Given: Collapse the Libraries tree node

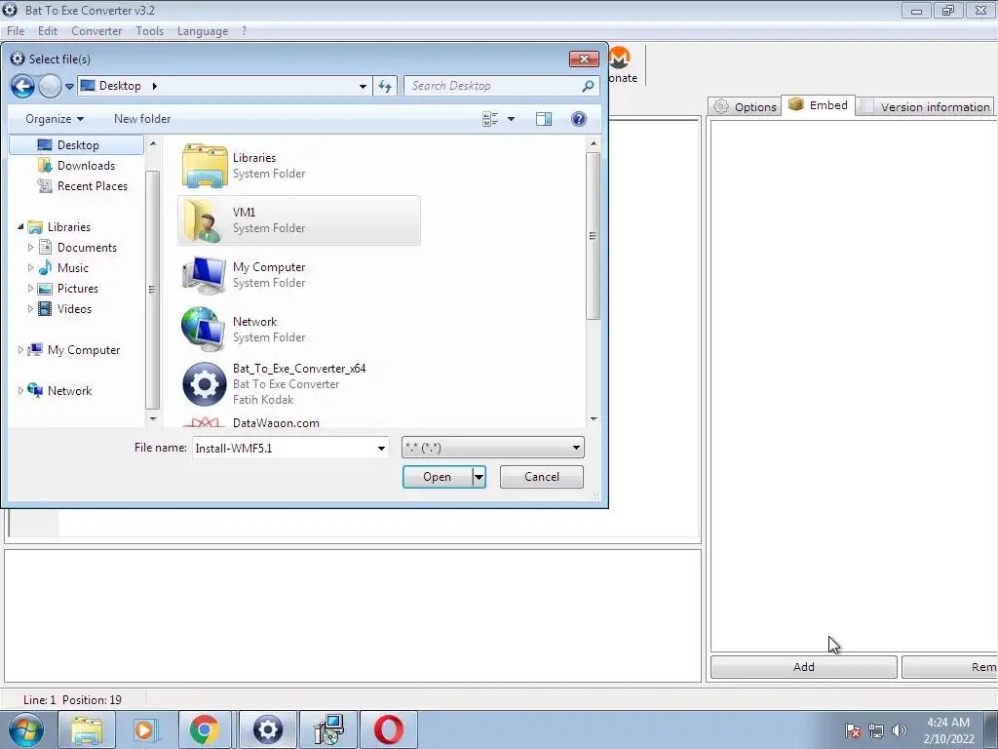Looking at the screenshot, I should (x=20, y=226).
